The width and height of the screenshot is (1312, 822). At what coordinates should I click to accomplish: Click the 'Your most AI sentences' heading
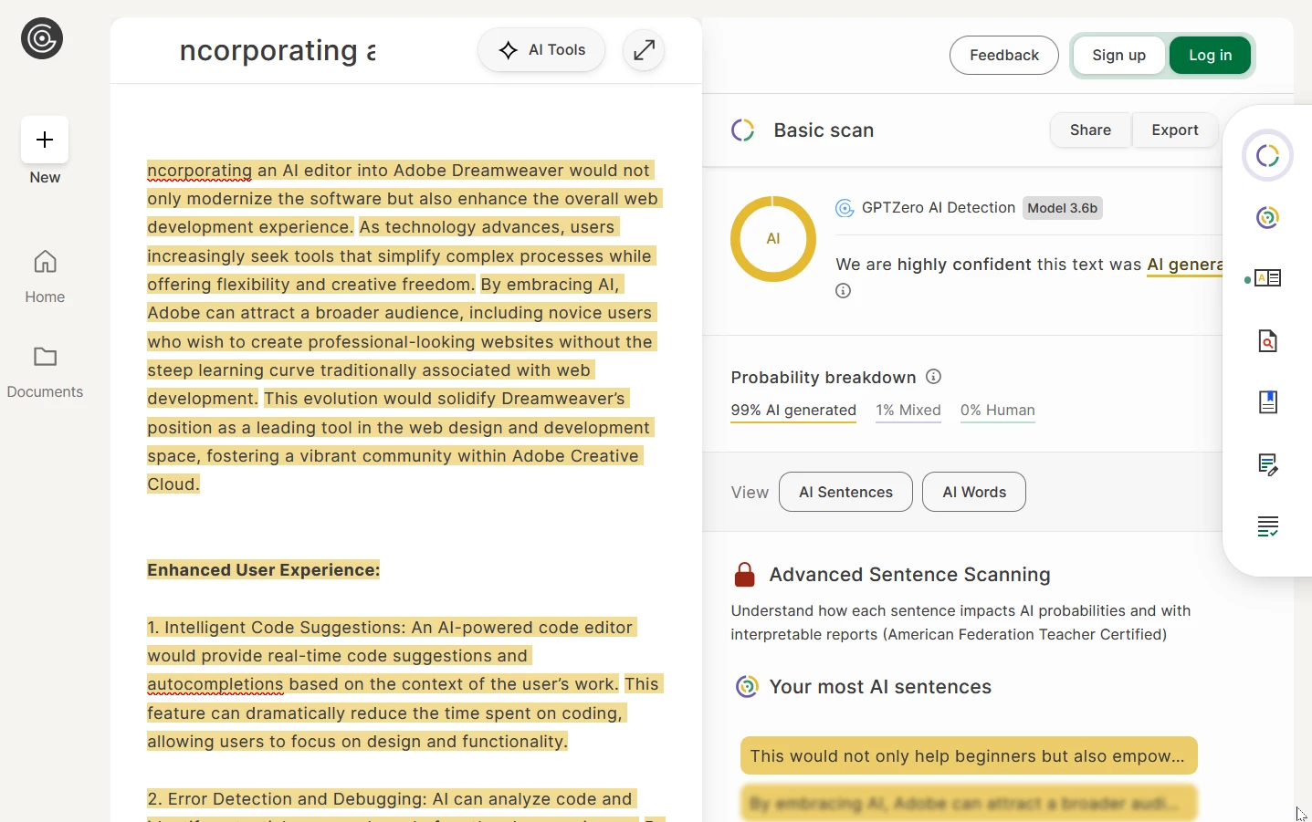(x=880, y=687)
